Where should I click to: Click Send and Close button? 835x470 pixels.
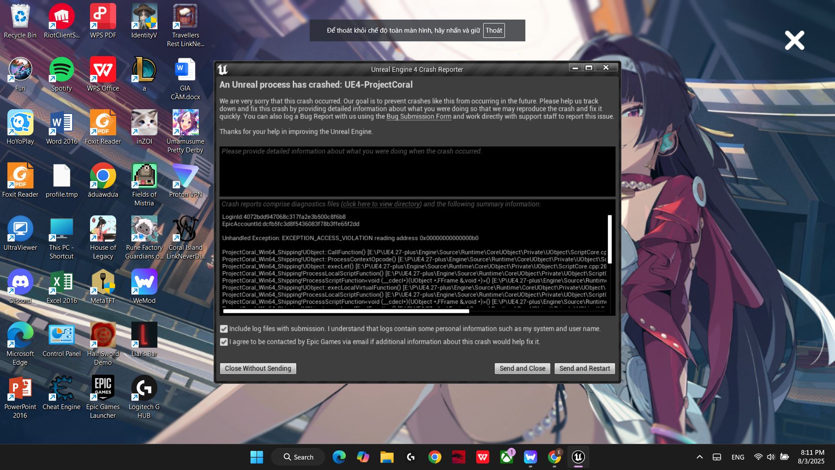(x=522, y=369)
